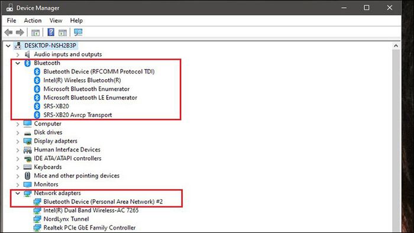The width and height of the screenshot is (414, 233).
Task: Click the Intel(R) Wireless Bluetooth(R) icon
Action: (37, 80)
